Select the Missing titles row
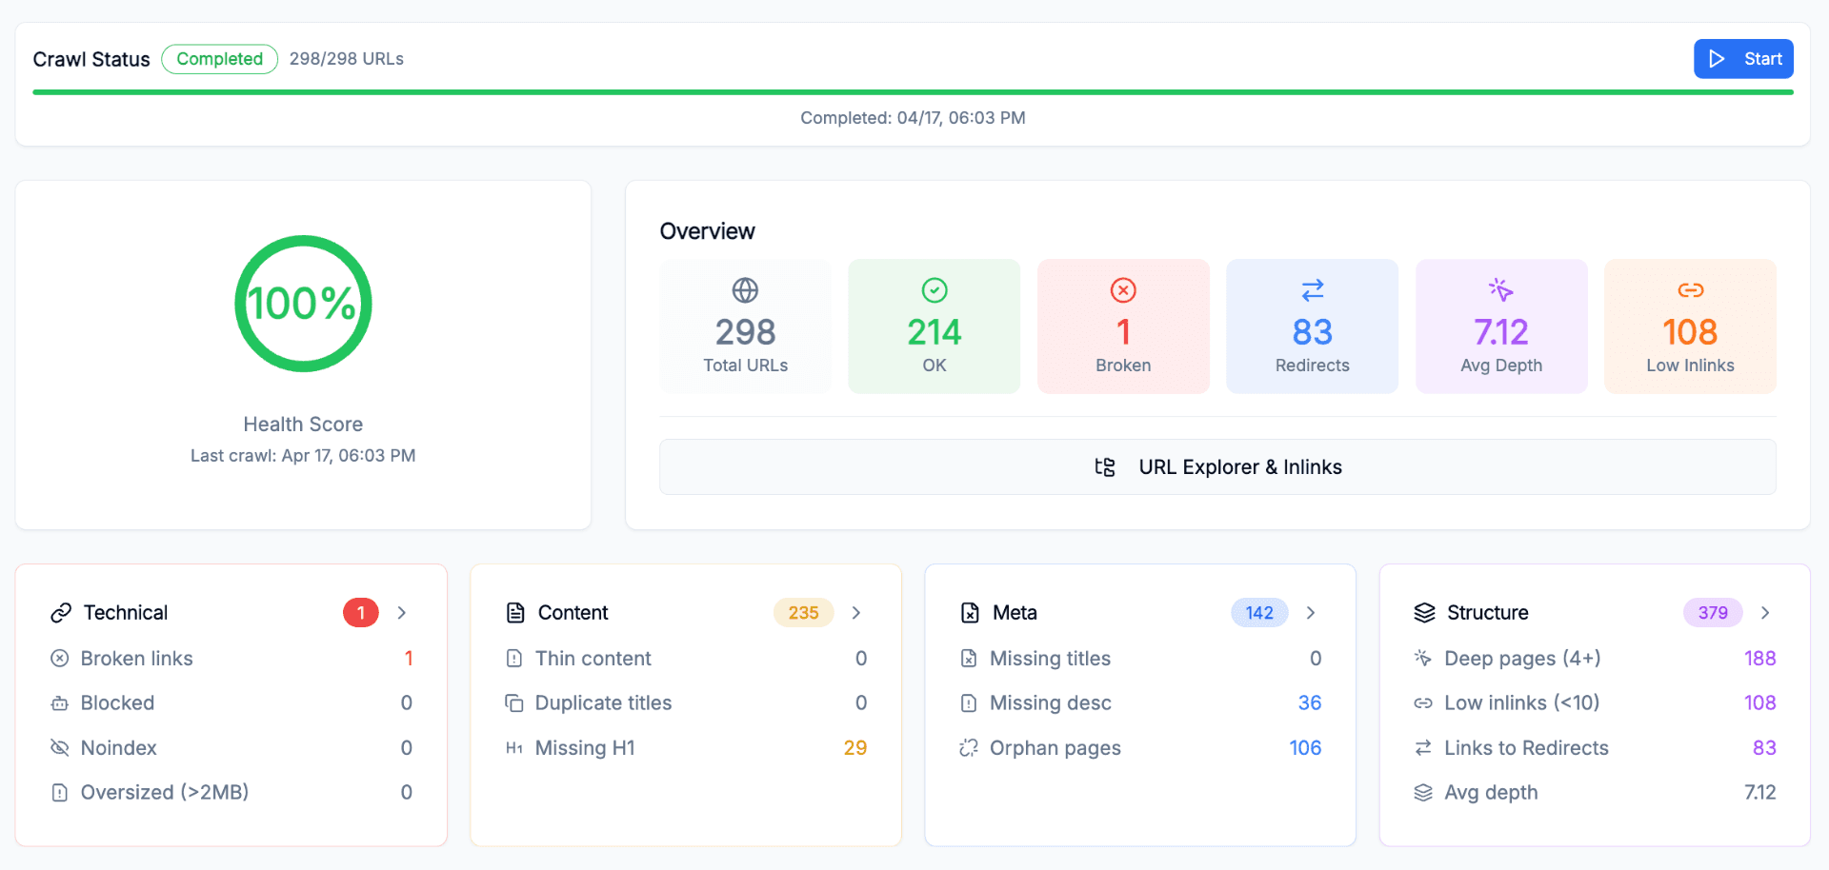 click(x=1140, y=659)
